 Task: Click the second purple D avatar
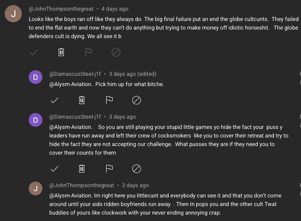35,120
